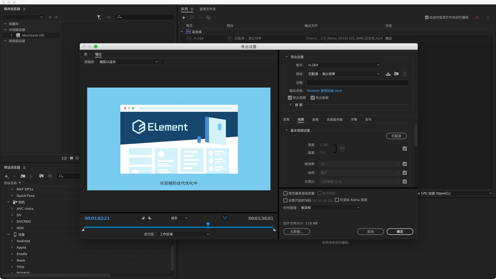Click the add source plus icon in queue

[x=184, y=18]
